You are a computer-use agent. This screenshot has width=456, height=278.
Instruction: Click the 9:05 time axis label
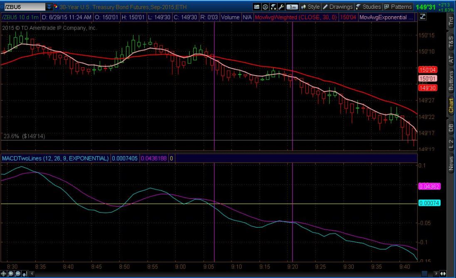pos(209,267)
